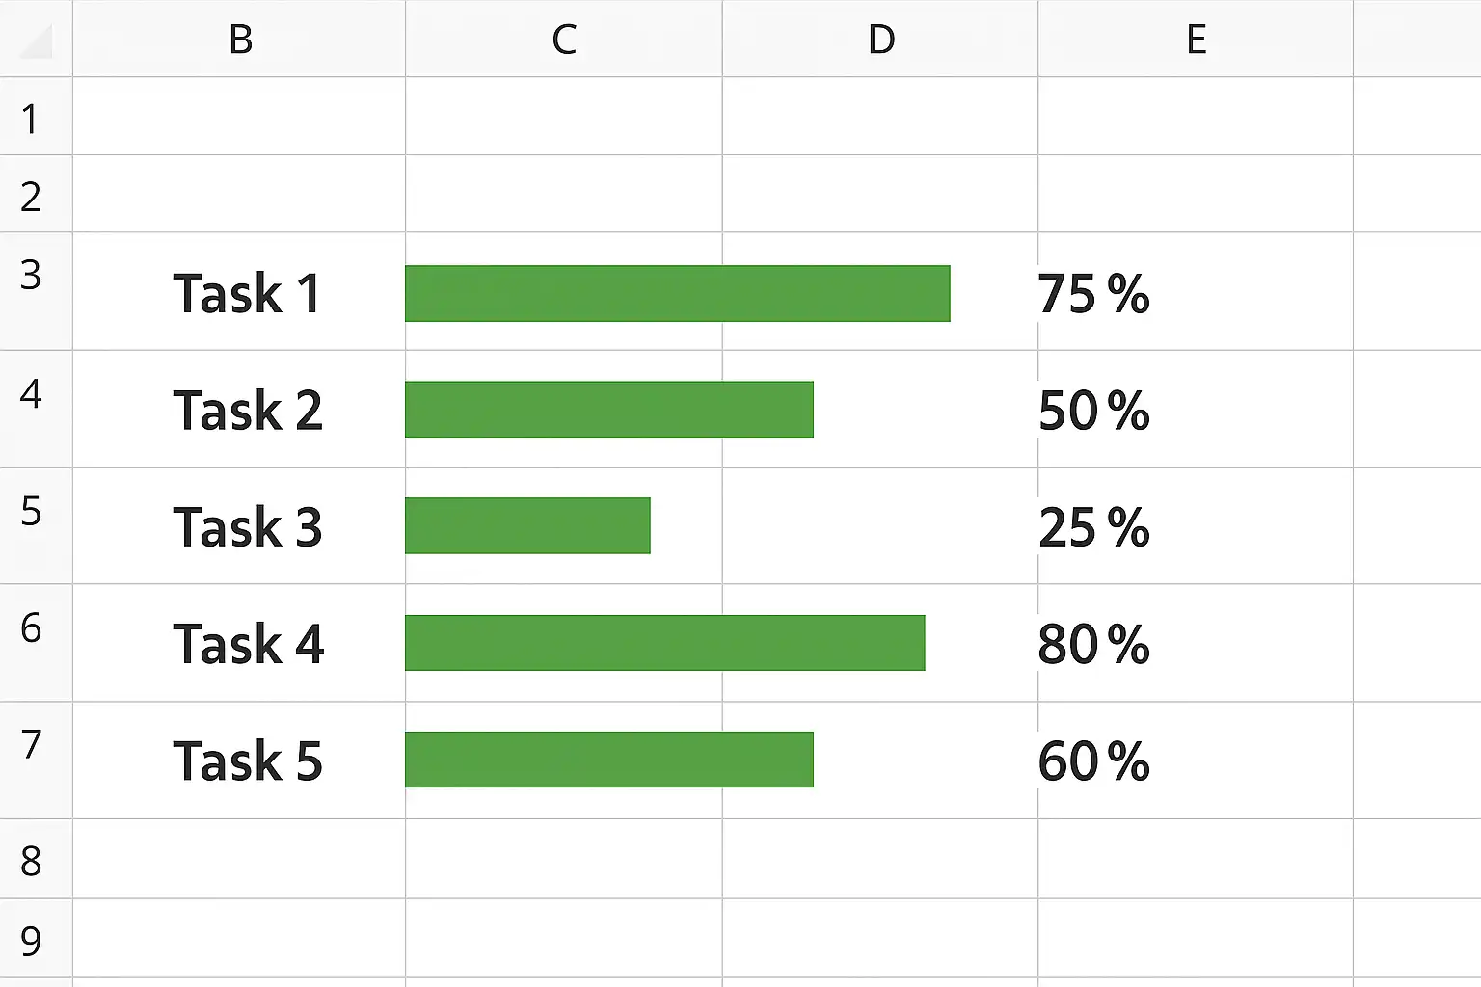The image size is (1481, 987).
Task: Select column E header
Action: (x=1196, y=40)
